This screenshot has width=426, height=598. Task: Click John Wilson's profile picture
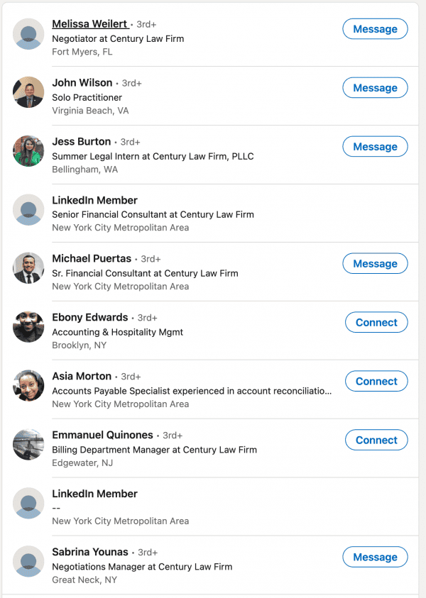click(28, 92)
